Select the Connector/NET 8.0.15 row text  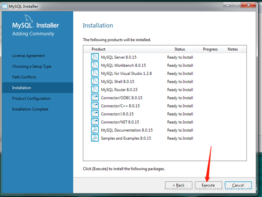[120, 122]
